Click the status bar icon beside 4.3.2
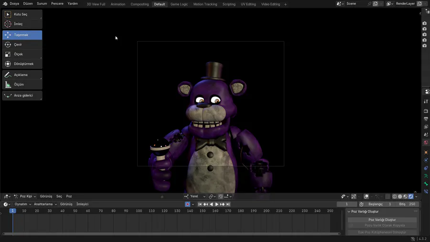Viewport: 430px width, 242px height. click(413, 239)
